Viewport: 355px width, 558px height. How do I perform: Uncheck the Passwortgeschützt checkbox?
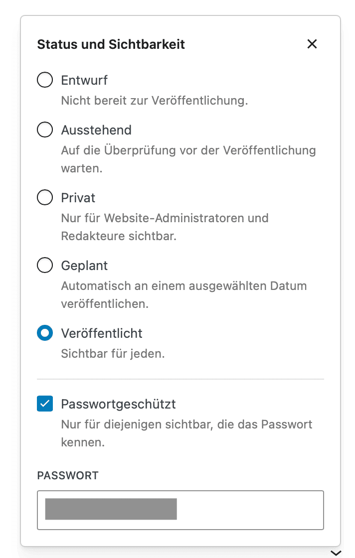[45, 404]
